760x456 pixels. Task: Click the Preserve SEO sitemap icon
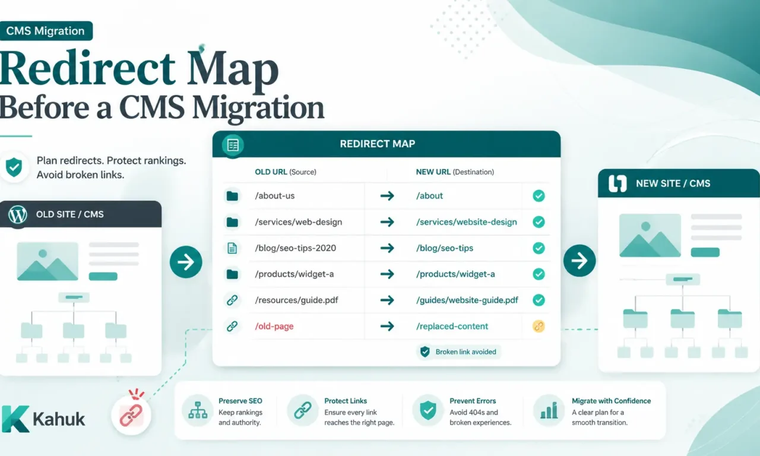(x=197, y=410)
